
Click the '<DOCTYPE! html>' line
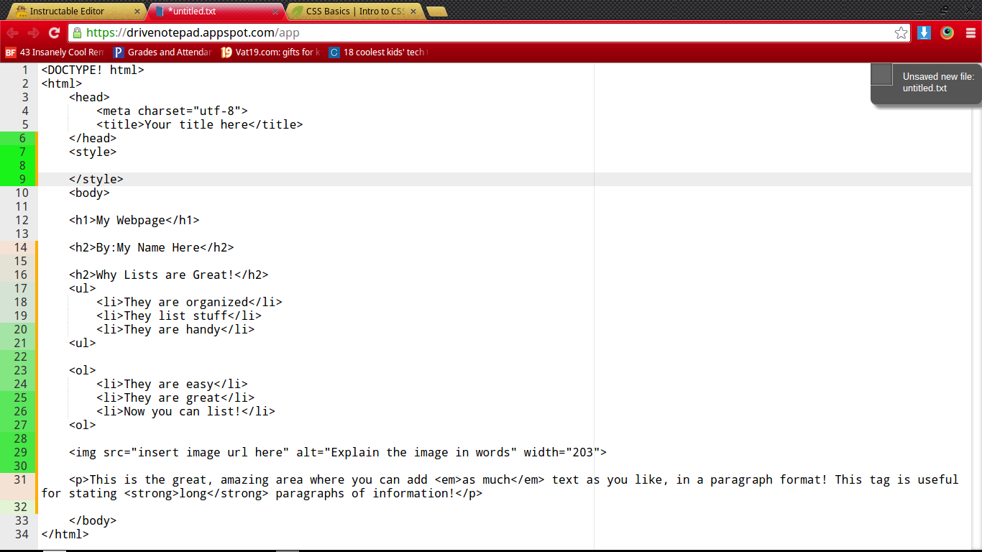[x=93, y=70]
